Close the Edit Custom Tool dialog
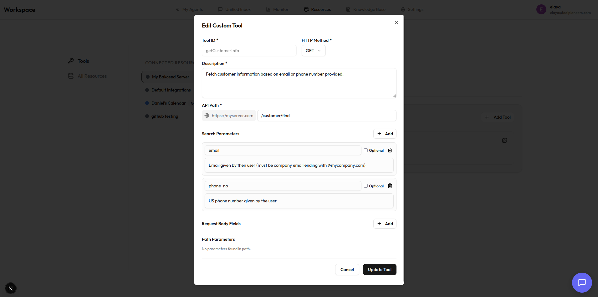The width and height of the screenshot is (598, 297). 396,22
